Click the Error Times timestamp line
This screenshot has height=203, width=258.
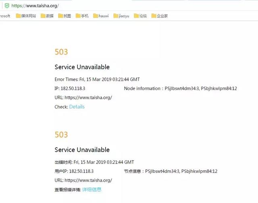(97, 80)
